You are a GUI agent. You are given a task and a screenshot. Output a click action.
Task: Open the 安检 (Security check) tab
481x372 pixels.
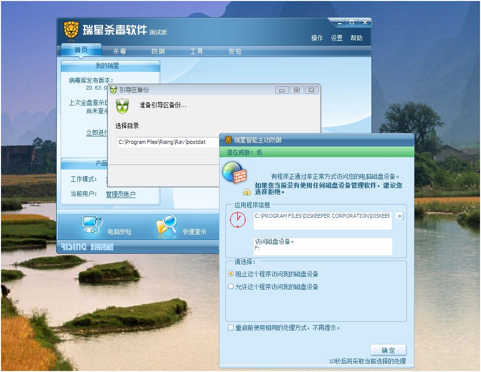pyautogui.click(x=235, y=51)
